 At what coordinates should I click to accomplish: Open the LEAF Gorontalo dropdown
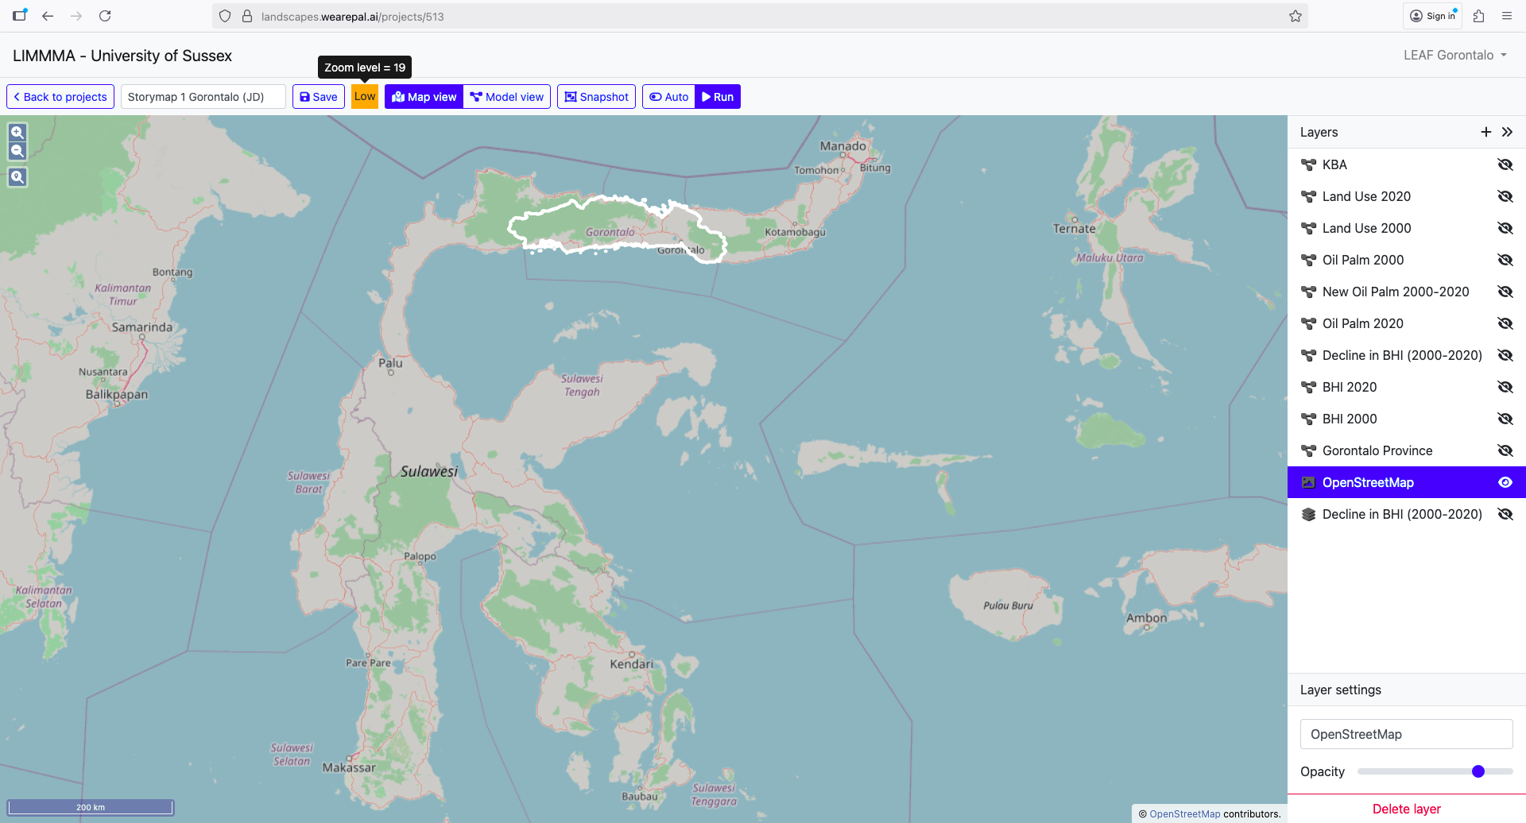click(1454, 55)
